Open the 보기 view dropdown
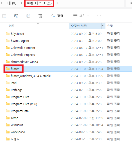 (x=81, y=16)
